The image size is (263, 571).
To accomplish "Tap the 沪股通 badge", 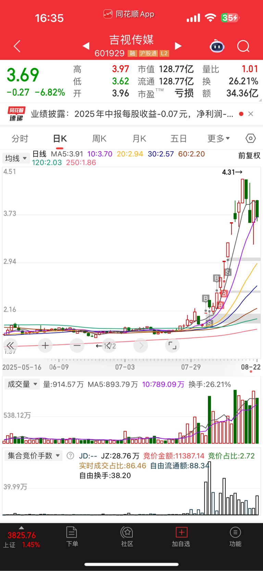I will point(148,53).
